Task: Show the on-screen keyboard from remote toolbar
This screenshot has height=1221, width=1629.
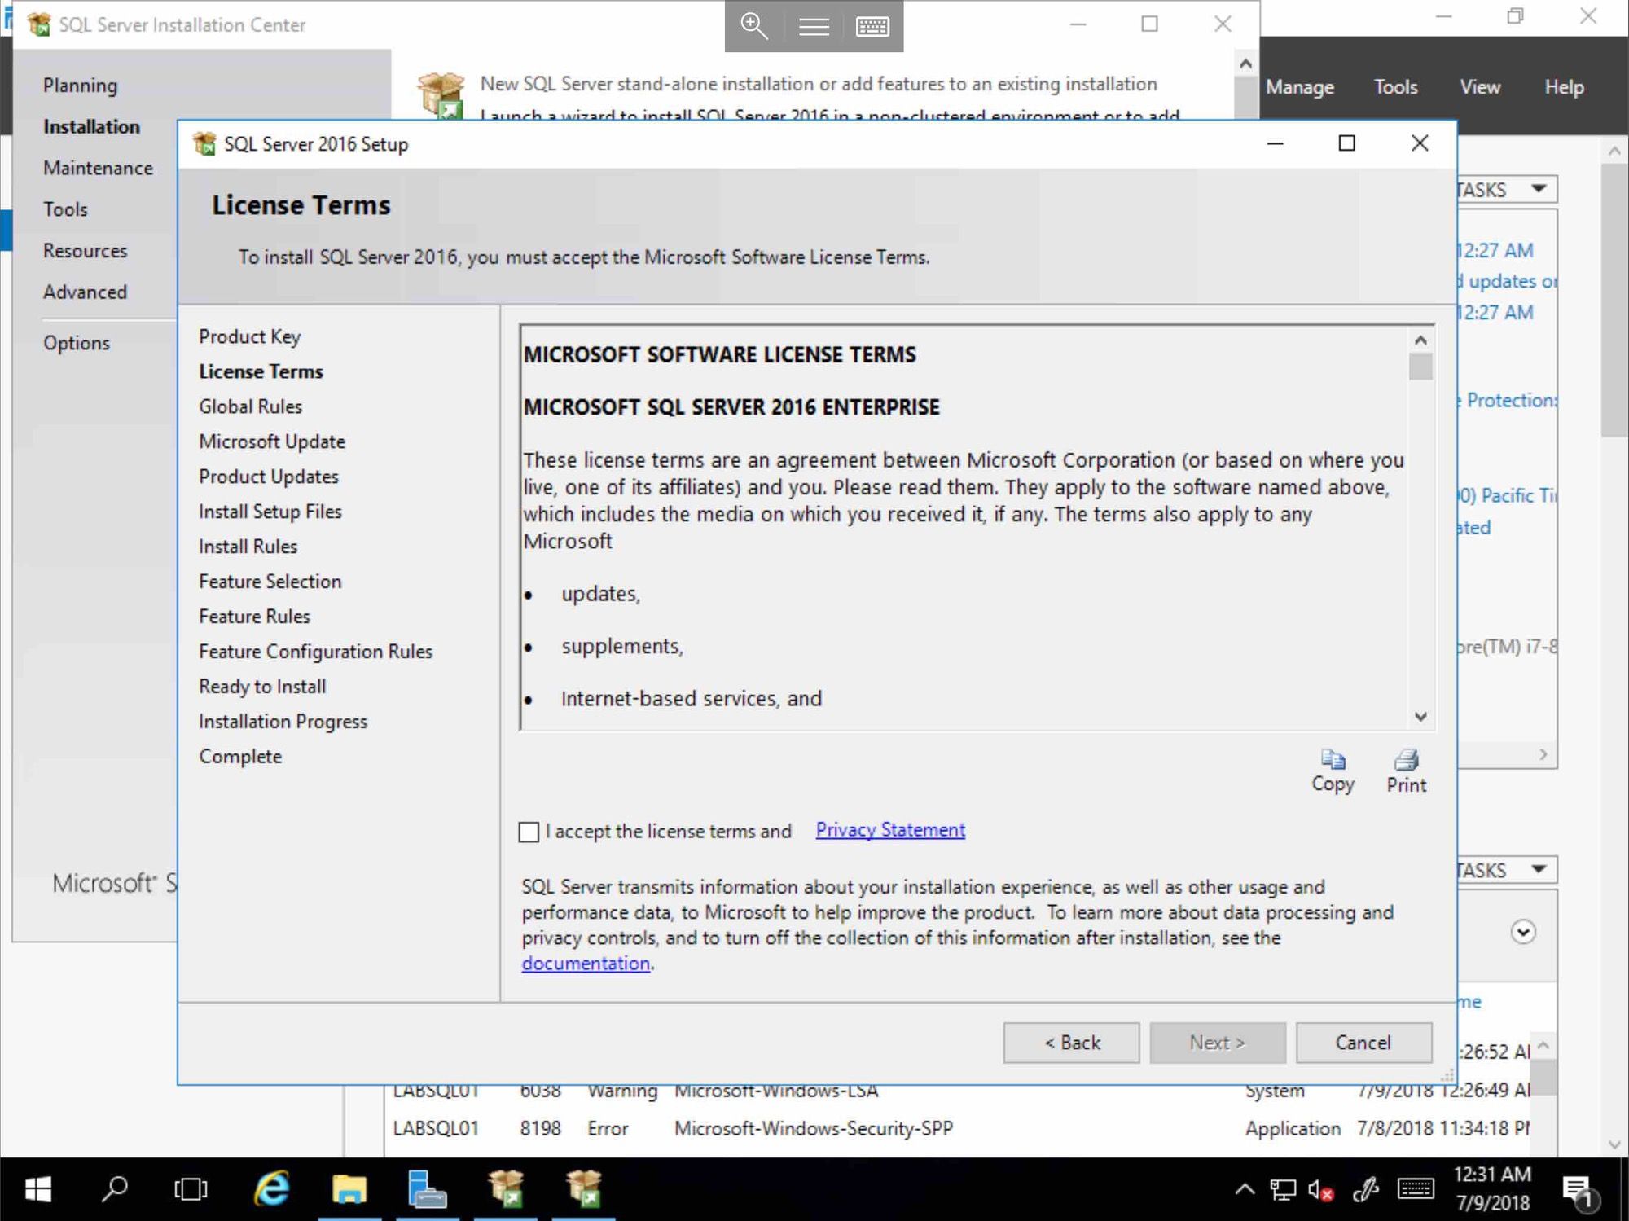Action: (x=872, y=26)
